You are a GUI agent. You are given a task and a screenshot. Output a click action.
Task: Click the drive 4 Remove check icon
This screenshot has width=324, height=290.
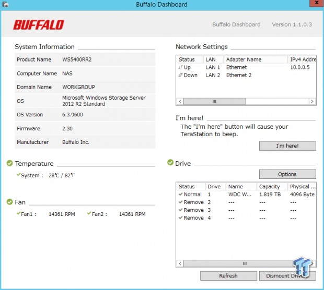click(181, 218)
